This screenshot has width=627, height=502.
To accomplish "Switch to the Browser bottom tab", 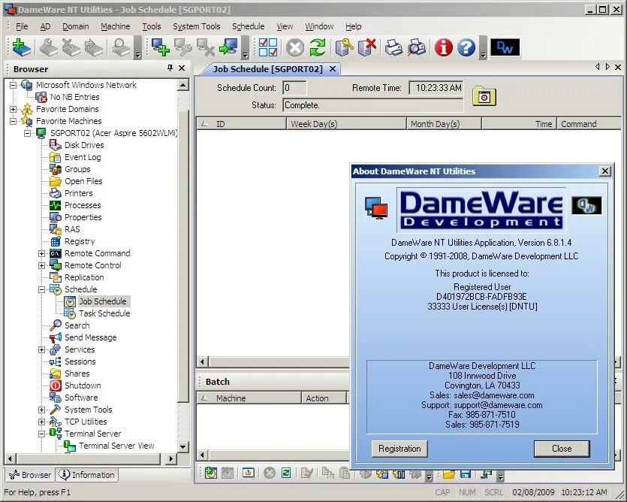I will pos(30,475).
